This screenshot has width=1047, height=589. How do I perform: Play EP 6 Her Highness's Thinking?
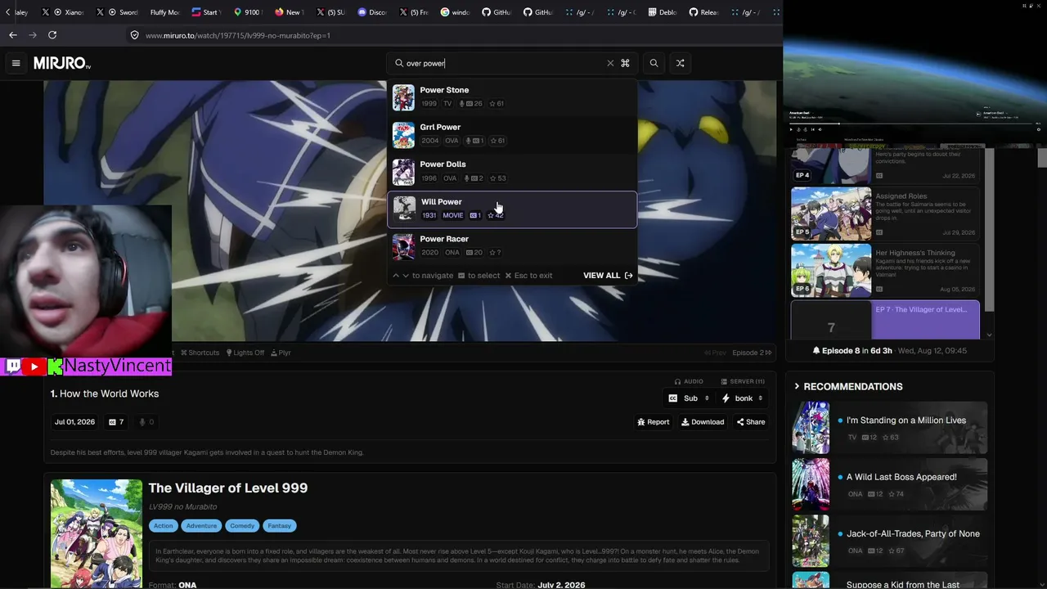tap(885, 270)
